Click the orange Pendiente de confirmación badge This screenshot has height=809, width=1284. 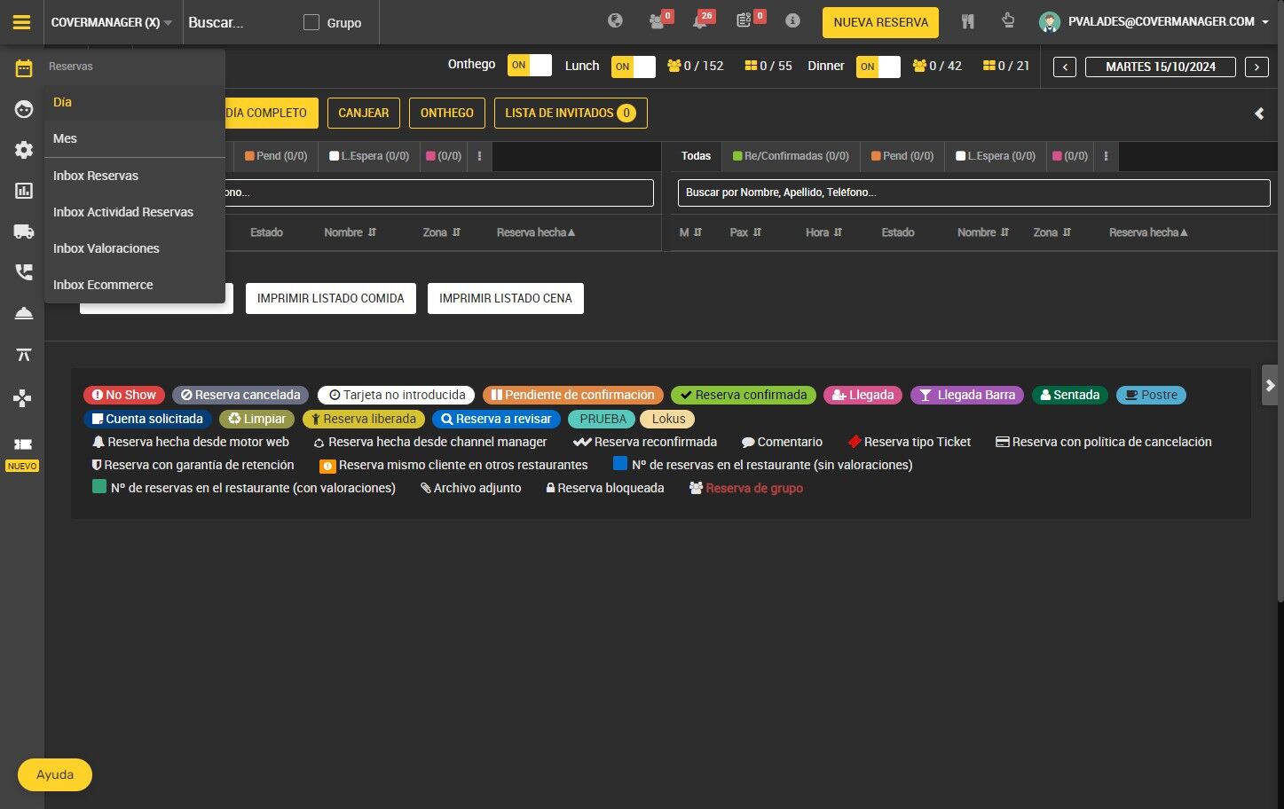click(x=573, y=395)
